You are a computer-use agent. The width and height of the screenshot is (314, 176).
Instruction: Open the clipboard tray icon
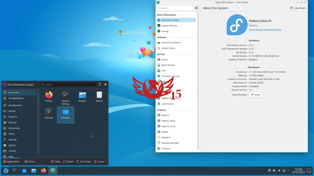pos(269,171)
